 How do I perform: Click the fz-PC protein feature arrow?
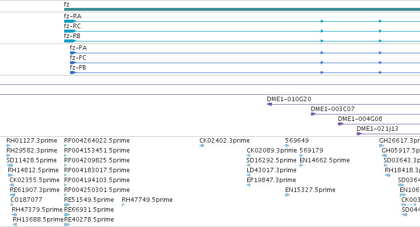tap(73, 63)
